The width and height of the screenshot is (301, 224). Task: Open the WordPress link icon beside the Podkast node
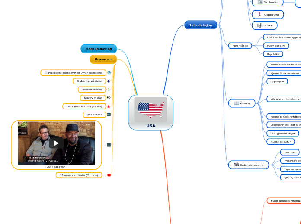(109, 73)
